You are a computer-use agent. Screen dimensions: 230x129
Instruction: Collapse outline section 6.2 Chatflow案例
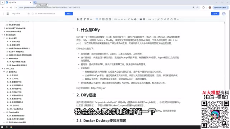[x=4, y=112]
